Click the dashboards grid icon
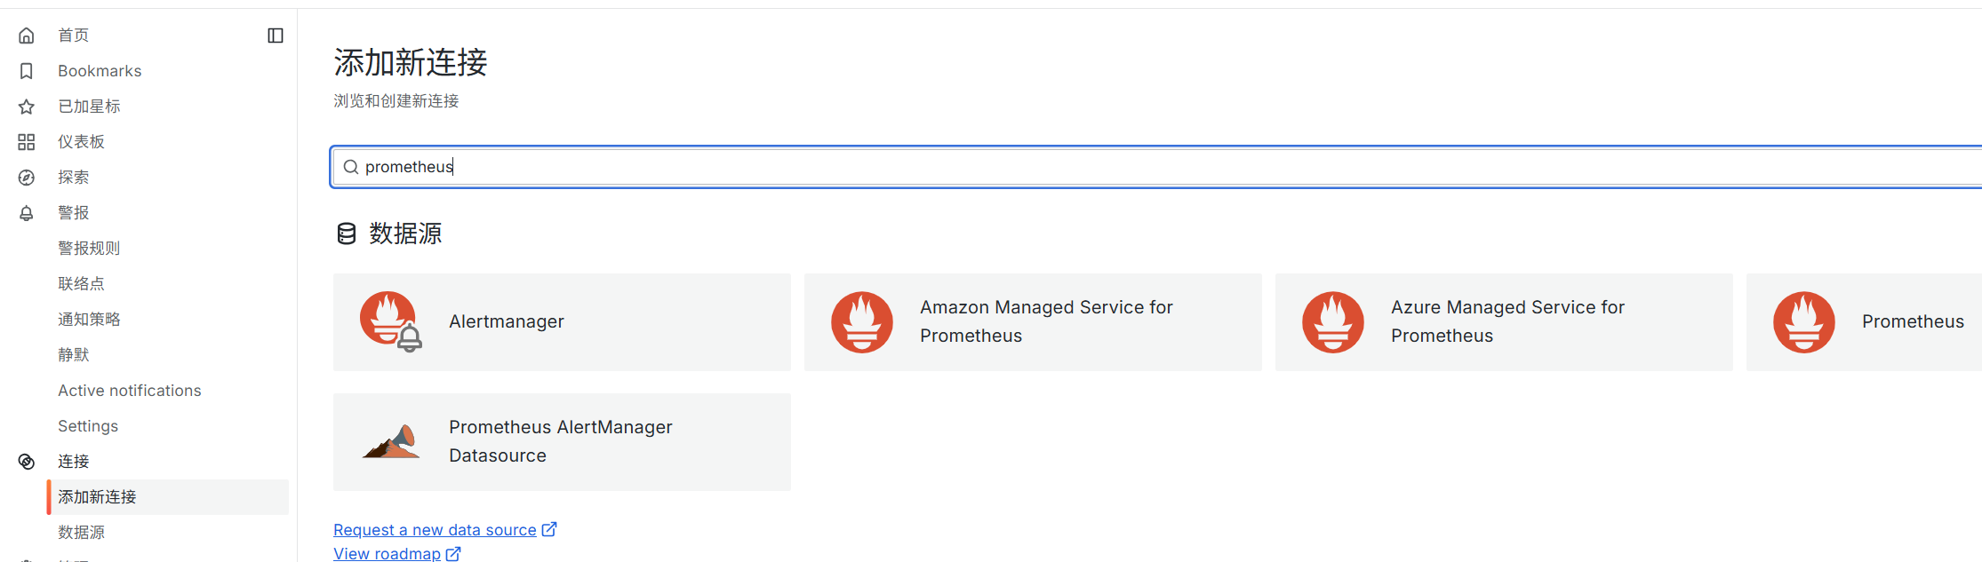 coord(27,142)
